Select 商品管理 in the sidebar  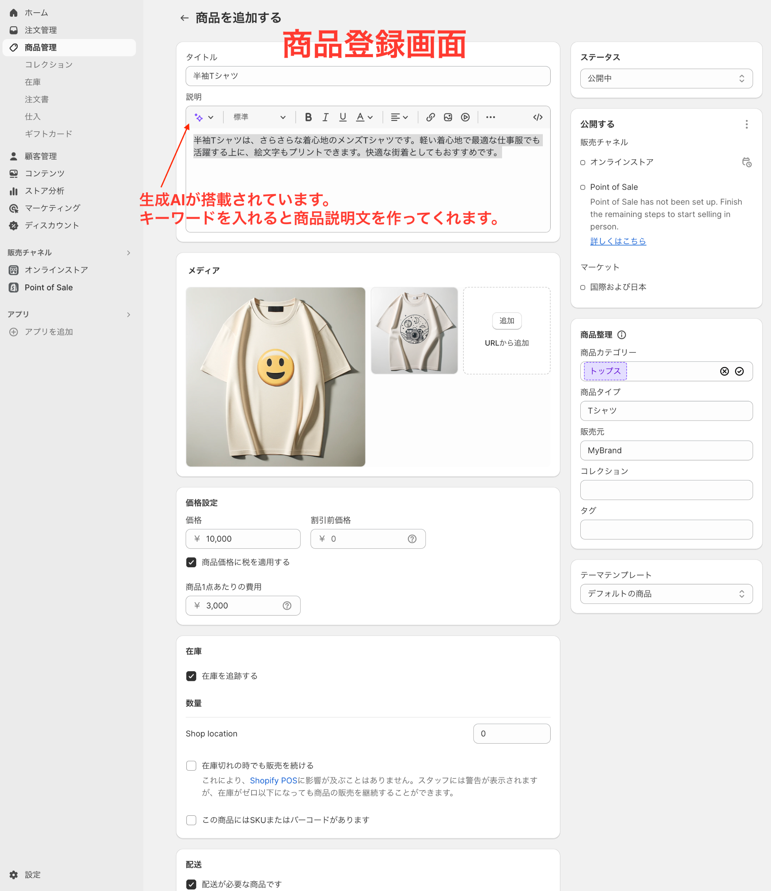click(x=40, y=48)
